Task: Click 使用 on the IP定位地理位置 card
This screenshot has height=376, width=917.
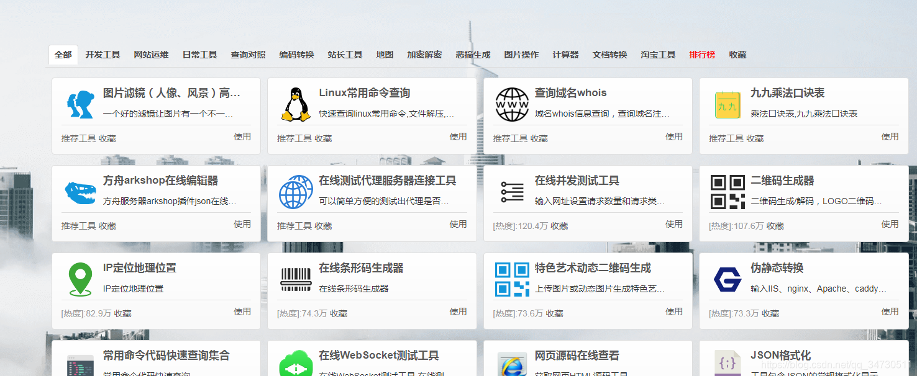Action: pos(242,311)
